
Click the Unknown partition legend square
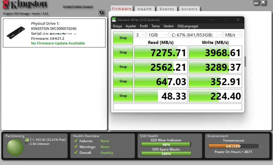pos(27,144)
